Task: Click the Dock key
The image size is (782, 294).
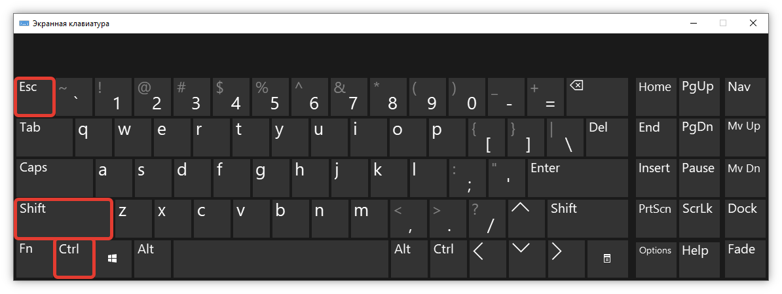Action: pos(745,218)
